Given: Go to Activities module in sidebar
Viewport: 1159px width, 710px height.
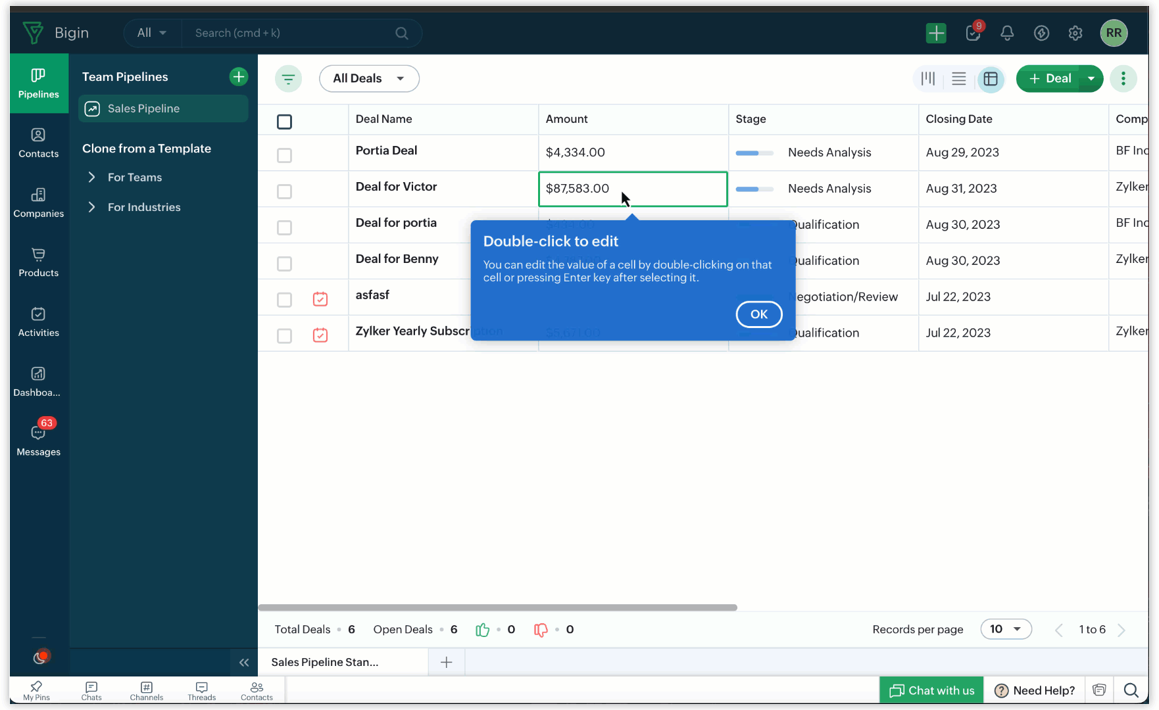Looking at the screenshot, I should (39, 321).
